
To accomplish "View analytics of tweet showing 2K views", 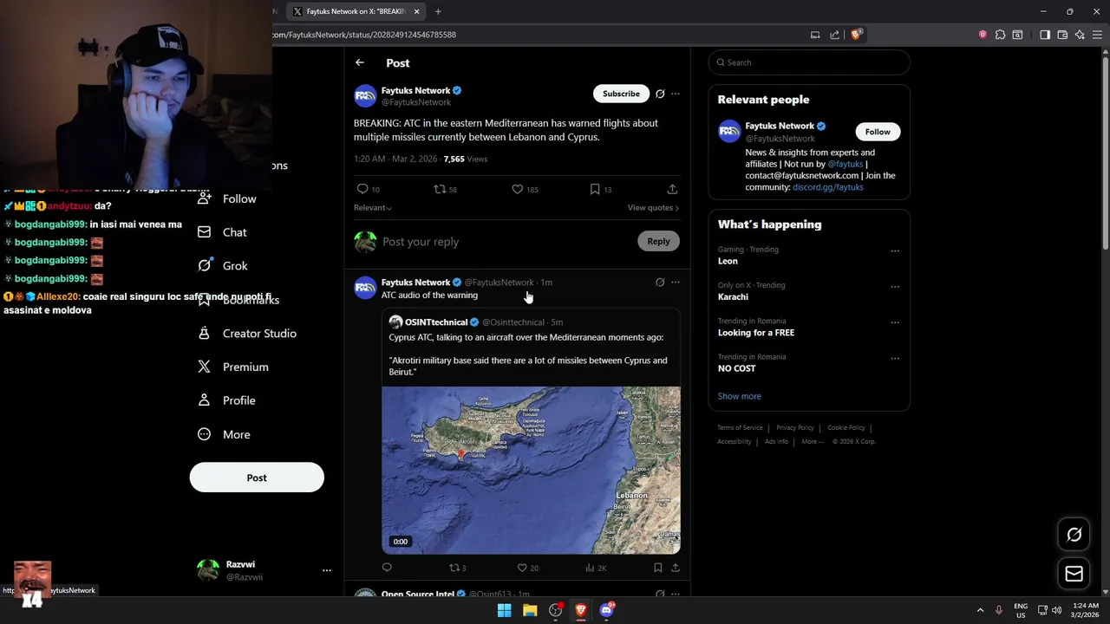I will [x=590, y=568].
